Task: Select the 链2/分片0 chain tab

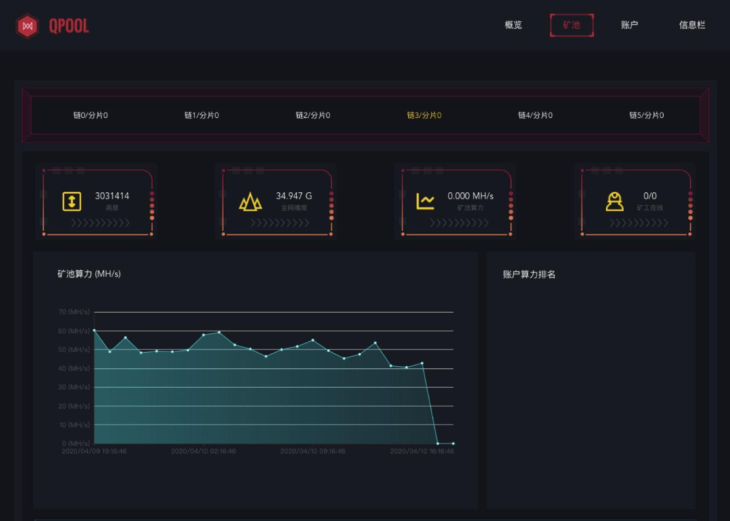Action: click(x=313, y=115)
